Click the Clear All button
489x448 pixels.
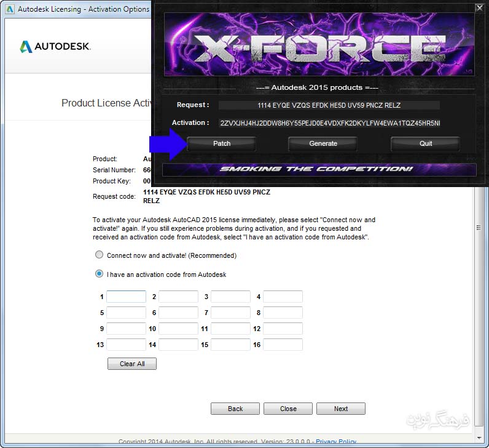[132, 364]
